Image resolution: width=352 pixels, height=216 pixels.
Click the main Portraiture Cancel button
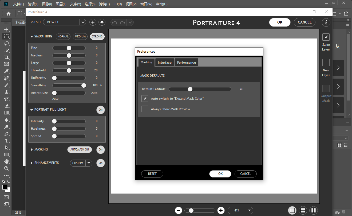(304, 22)
